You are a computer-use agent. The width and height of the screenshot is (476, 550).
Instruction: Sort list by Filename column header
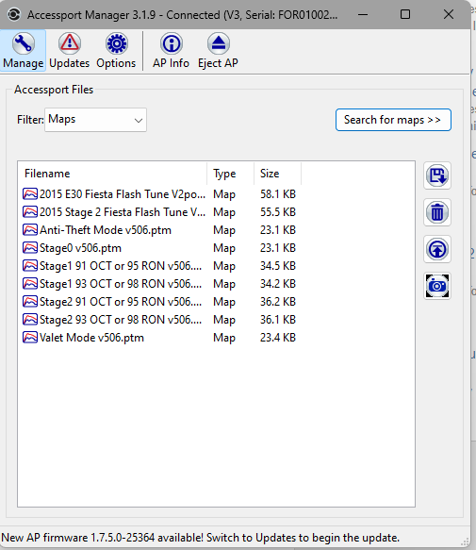[x=112, y=174]
